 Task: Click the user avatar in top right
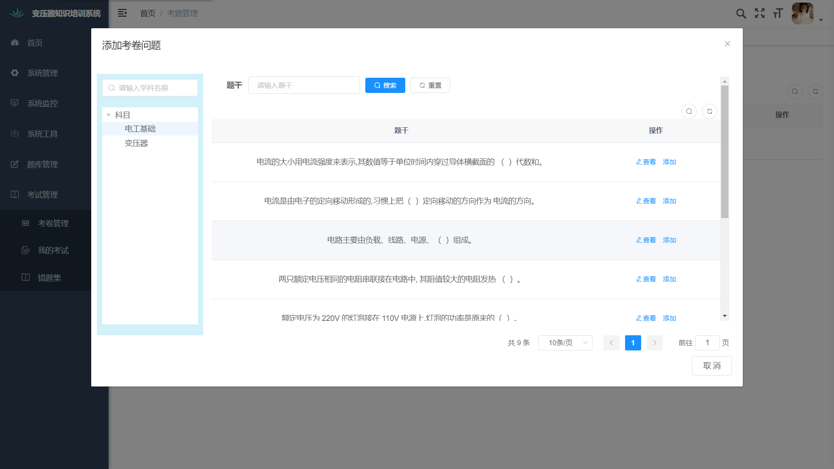click(802, 13)
